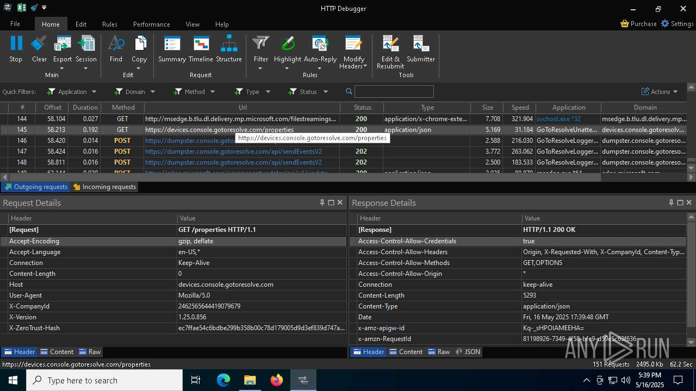Click the Session toolbar icon
The width and height of the screenshot is (696, 391).
click(x=86, y=43)
